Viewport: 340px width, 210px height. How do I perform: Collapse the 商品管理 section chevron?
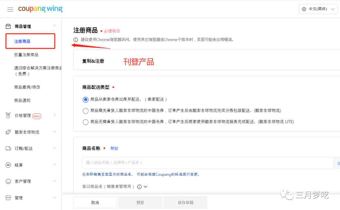click(54, 26)
